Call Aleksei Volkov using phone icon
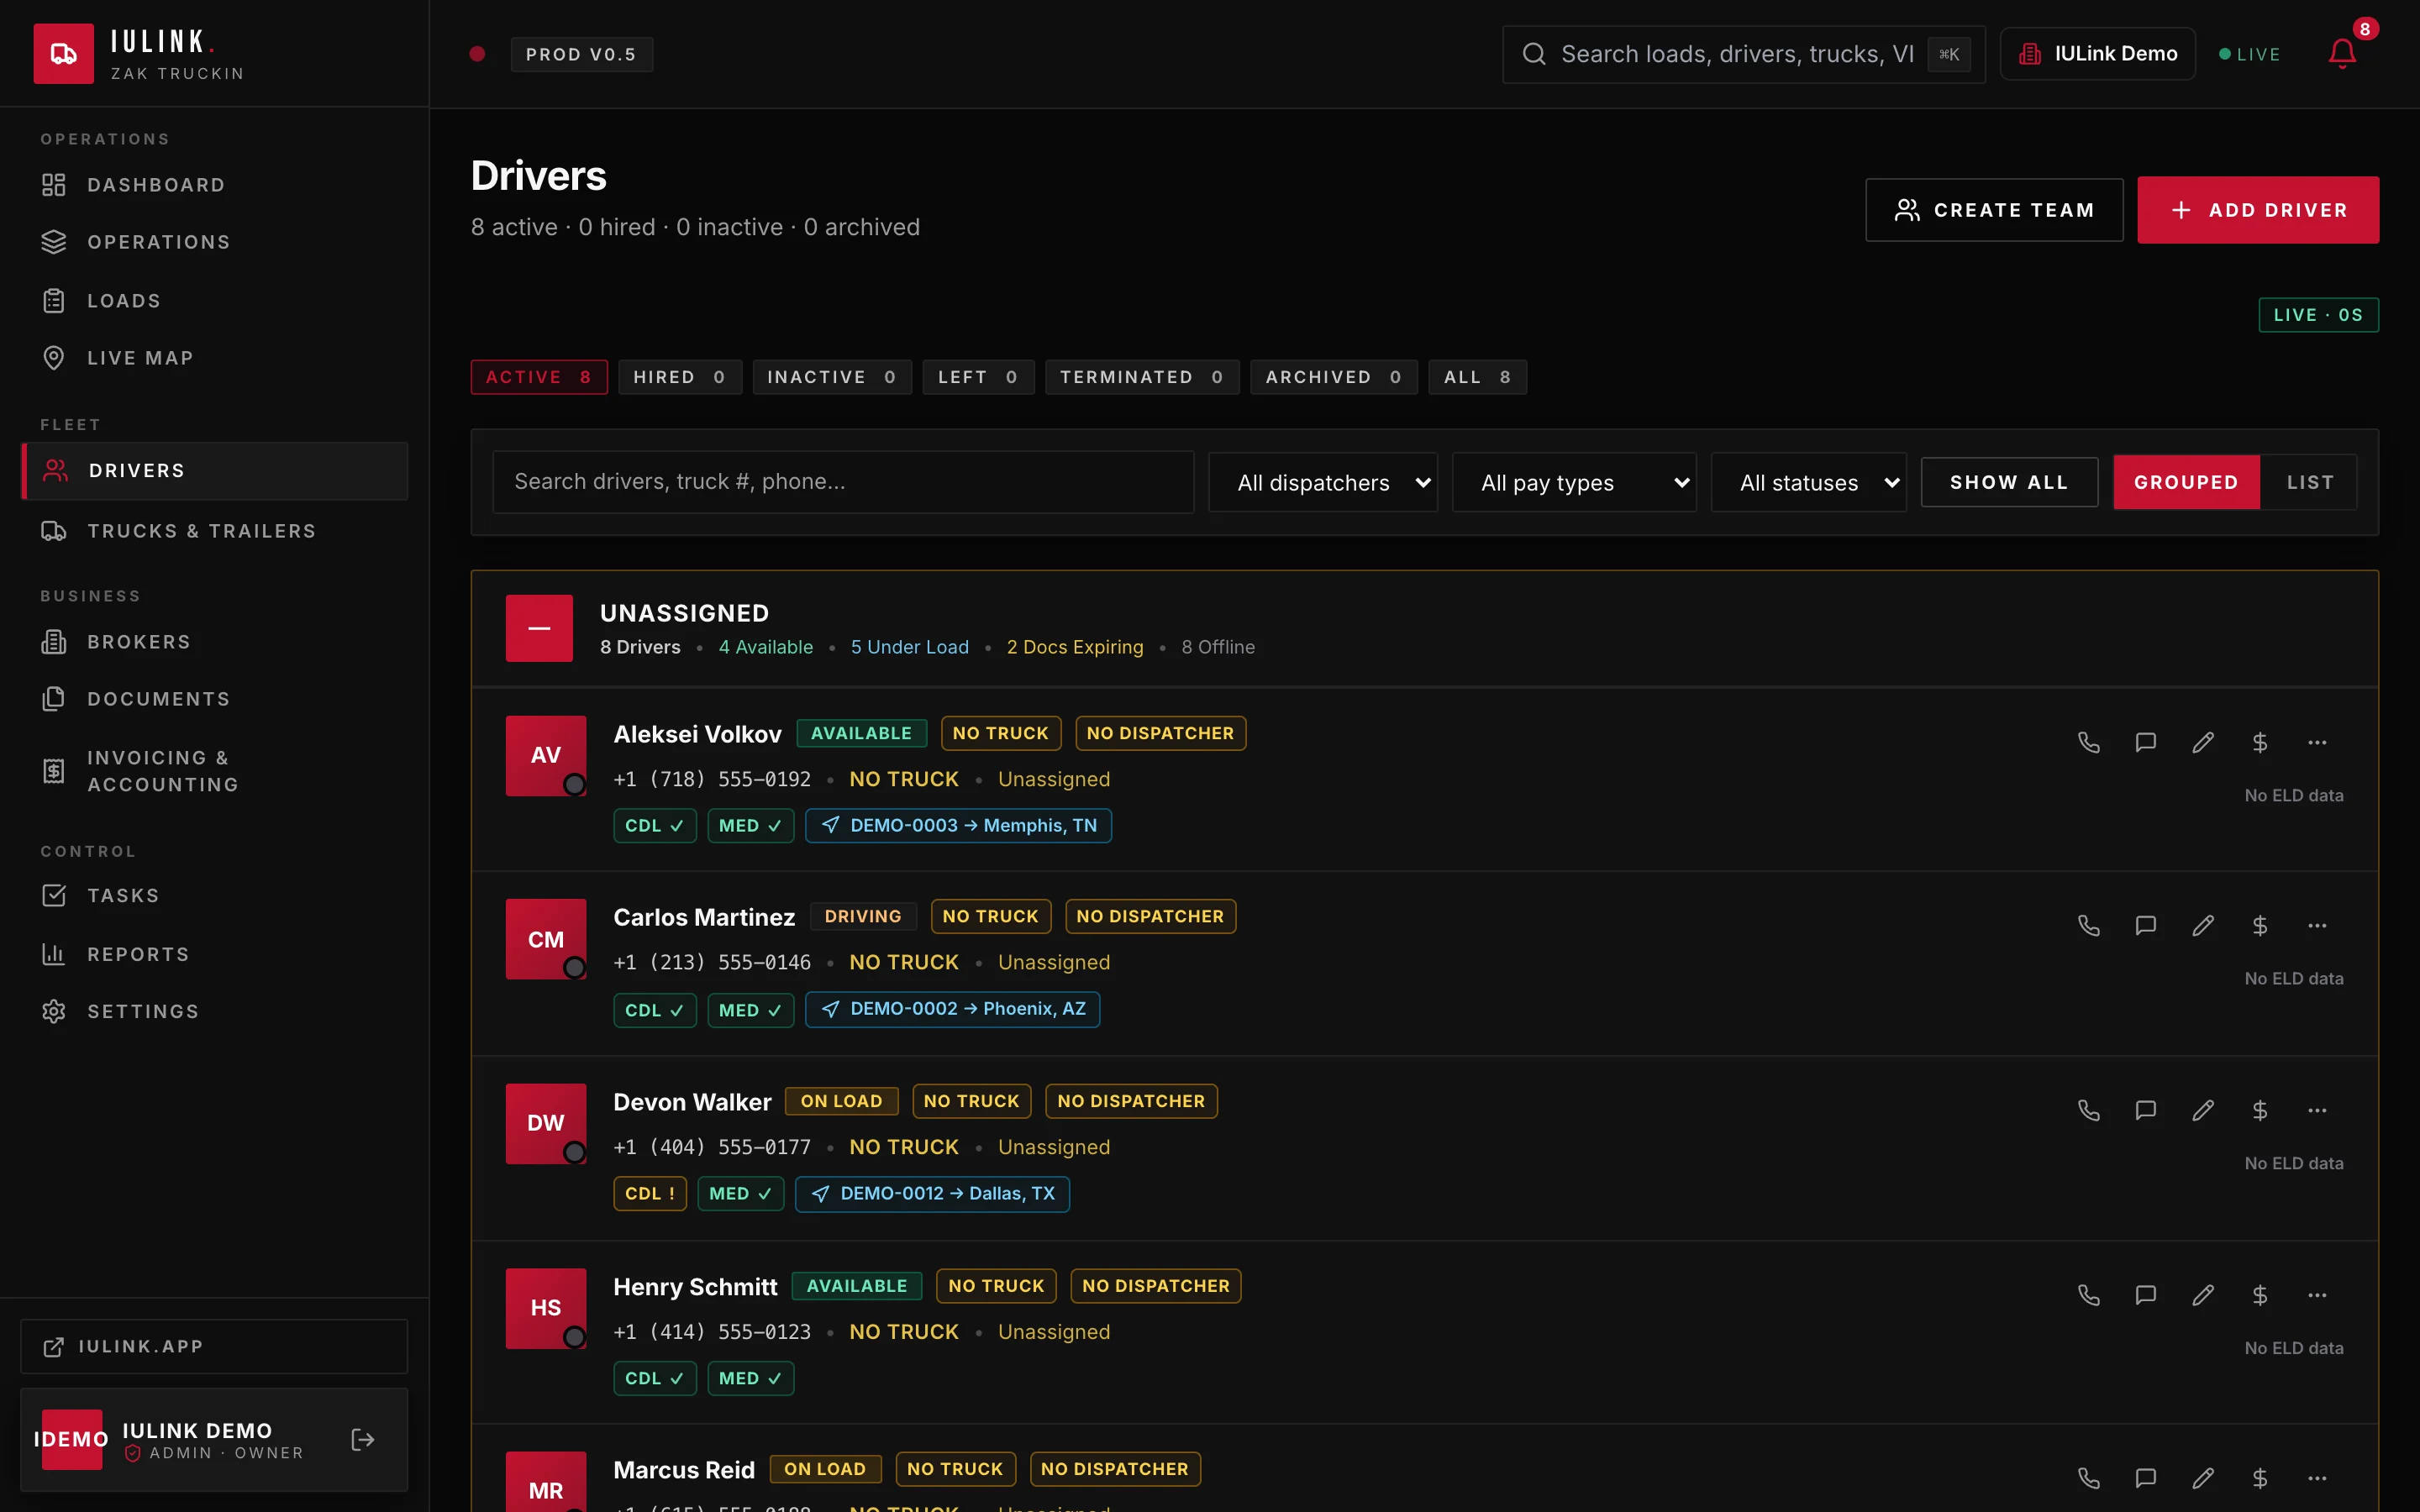 [2088, 742]
